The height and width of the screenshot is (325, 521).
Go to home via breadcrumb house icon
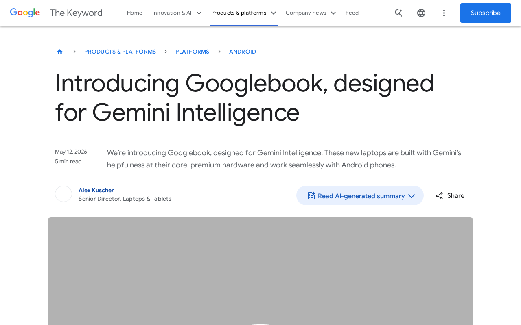click(60, 52)
